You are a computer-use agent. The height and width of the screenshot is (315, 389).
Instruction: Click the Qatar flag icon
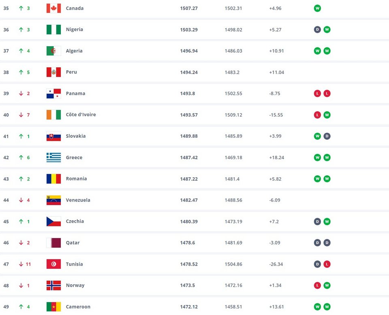pos(53,243)
